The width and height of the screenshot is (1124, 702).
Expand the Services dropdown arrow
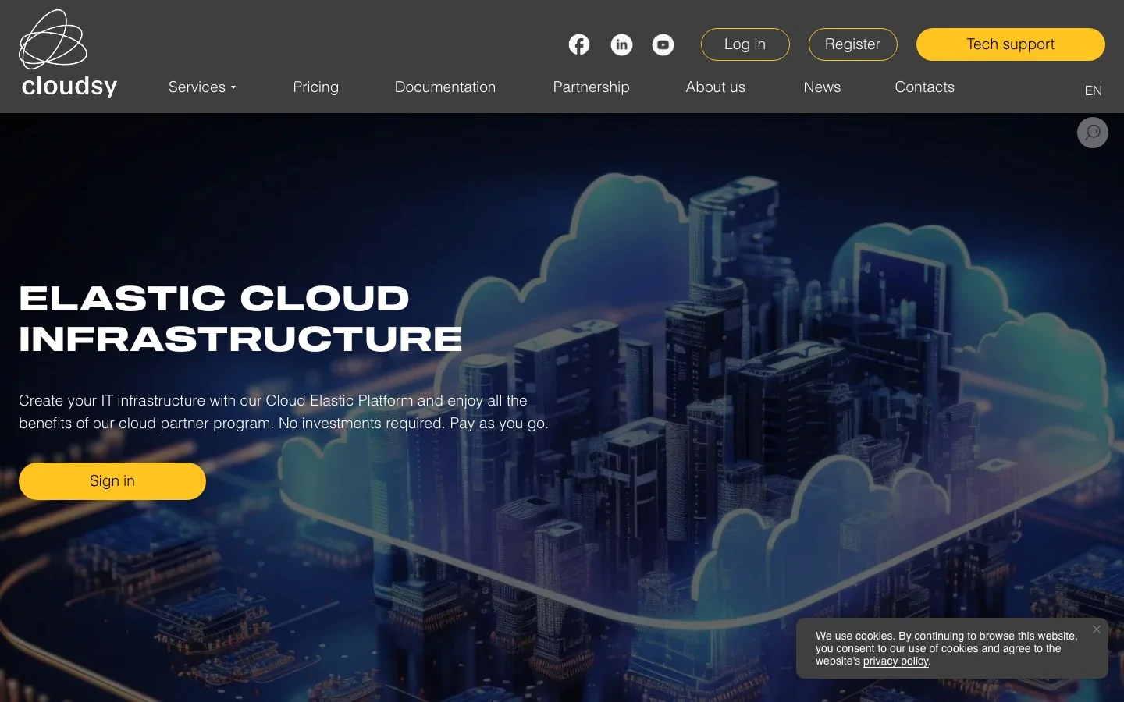coord(233,87)
